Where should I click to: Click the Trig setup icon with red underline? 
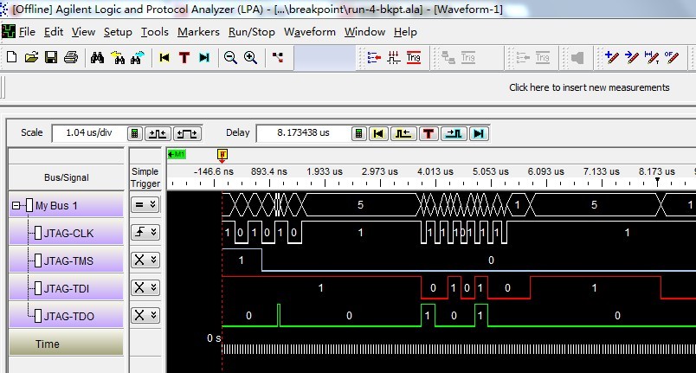413,57
